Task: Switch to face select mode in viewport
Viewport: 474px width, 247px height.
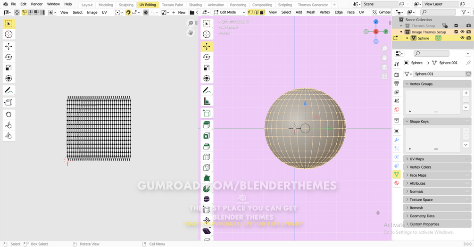Action: point(262,12)
